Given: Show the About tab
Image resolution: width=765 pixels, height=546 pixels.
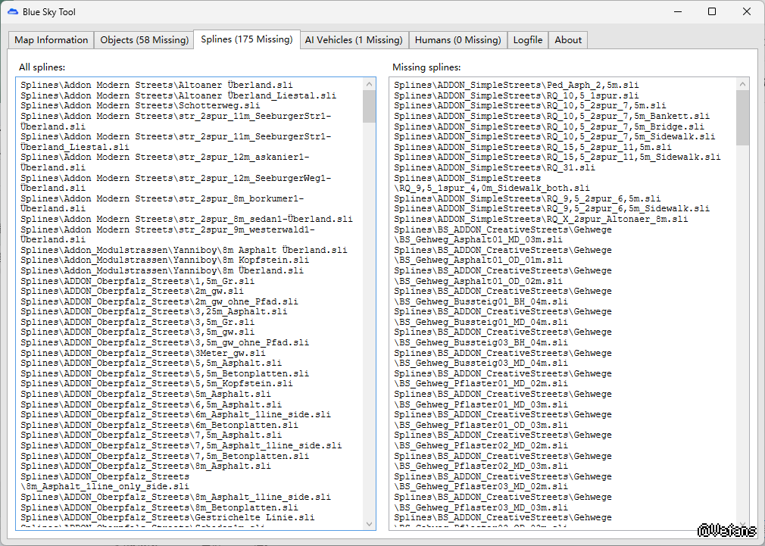Looking at the screenshot, I should (x=568, y=40).
